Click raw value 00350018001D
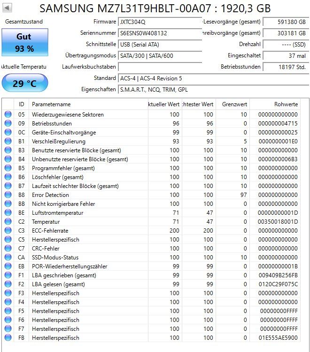Viewport: 310px width, 352px height. 278,222
